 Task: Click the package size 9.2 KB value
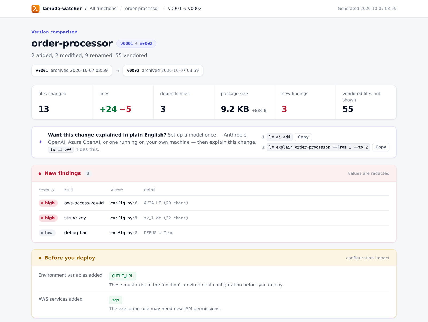point(235,109)
